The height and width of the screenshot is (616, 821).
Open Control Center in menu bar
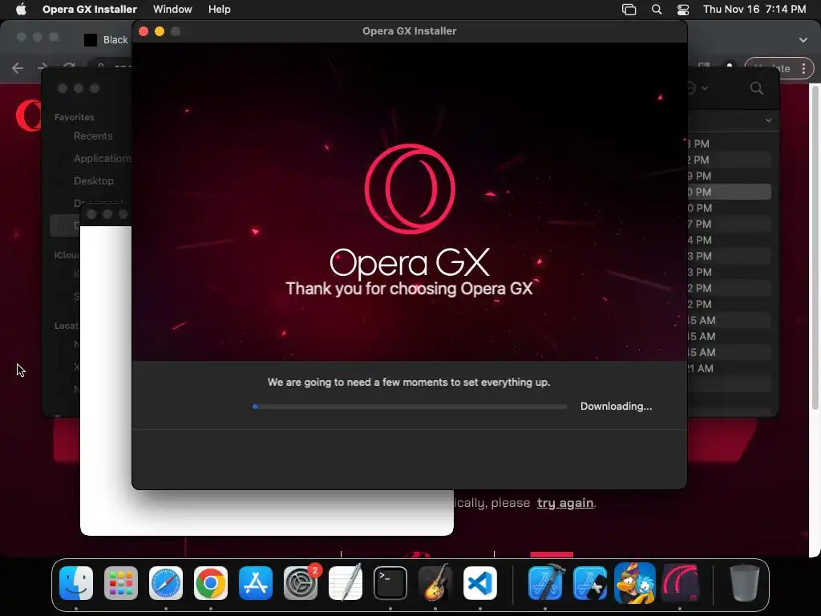coord(683,10)
